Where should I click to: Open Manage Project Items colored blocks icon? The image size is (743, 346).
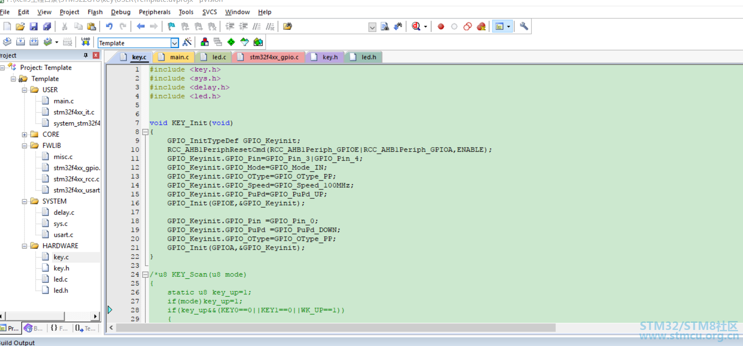205,42
